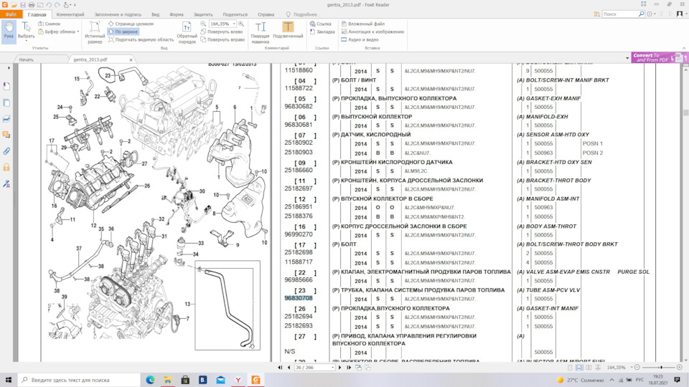
Task: Click the Snapshot (Снимок) tool
Action: point(47,24)
